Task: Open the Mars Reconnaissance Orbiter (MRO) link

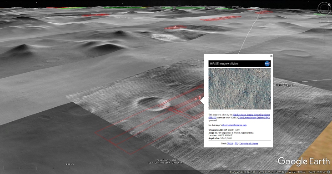Action: tap(254, 118)
